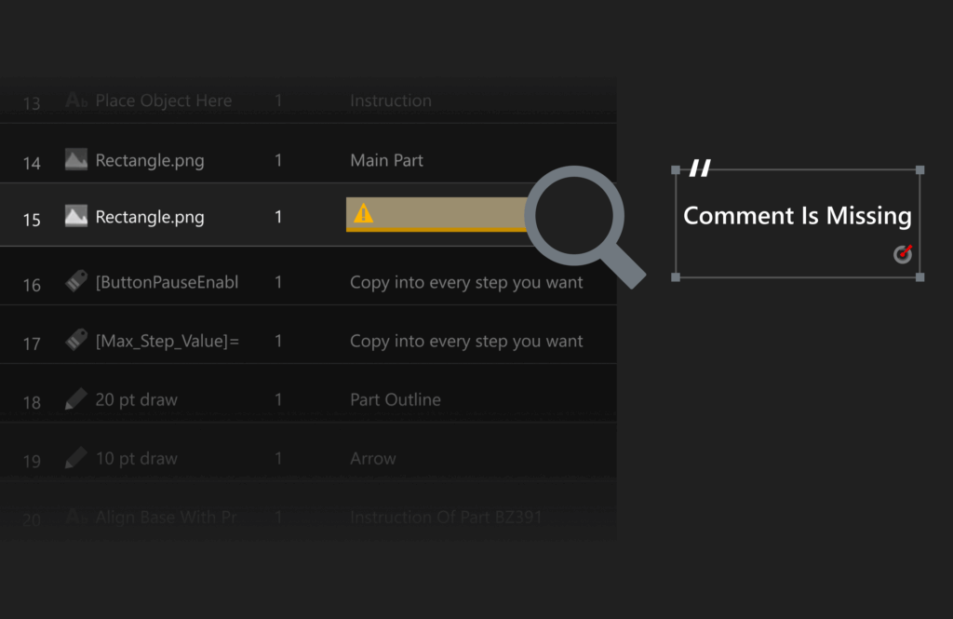Viewport: 953px width, 619px height.
Task: Select row number 16 in the list
Action: click(x=32, y=285)
